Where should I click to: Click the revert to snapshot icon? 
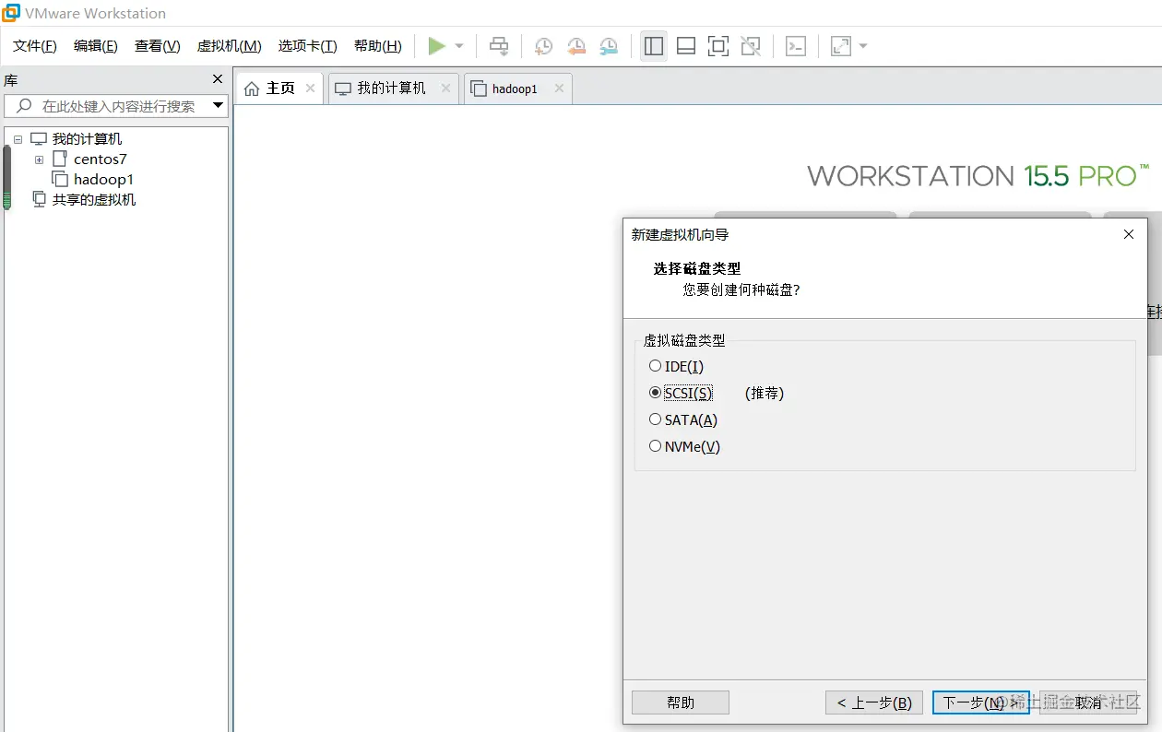[576, 46]
